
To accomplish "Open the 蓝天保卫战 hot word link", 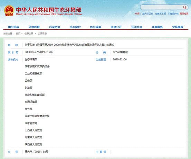I will [147, 14].
